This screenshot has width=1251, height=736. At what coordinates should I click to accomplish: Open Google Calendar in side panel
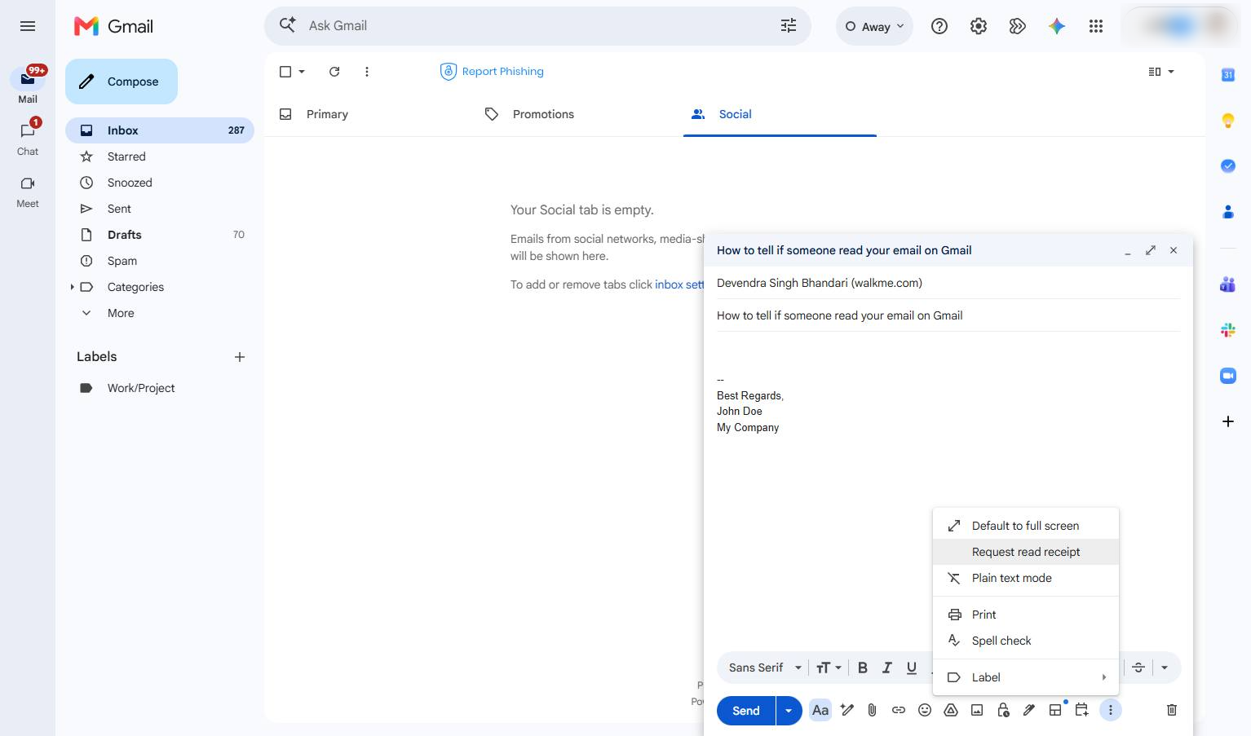pyautogui.click(x=1228, y=75)
